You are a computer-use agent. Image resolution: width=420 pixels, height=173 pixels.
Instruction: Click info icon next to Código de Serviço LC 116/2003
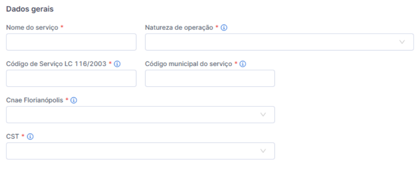[118, 64]
